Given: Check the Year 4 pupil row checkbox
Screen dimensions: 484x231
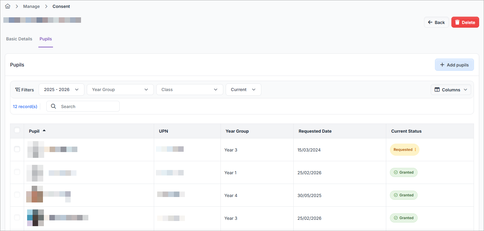Looking at the screenshot, I should [x=17, y=195].
